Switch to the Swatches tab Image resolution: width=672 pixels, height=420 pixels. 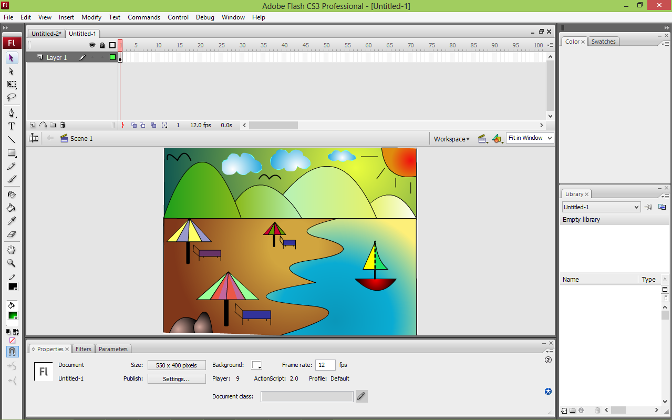point(603,42)
